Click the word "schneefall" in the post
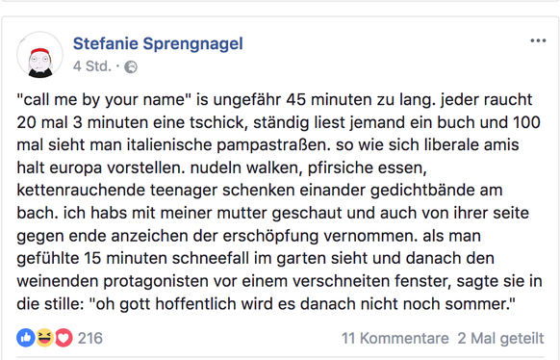Screen dimensions: 560x360 click(x=211, y=258)
